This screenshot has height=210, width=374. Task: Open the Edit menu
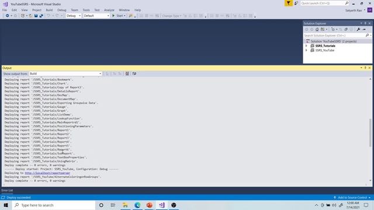(14, 10)
